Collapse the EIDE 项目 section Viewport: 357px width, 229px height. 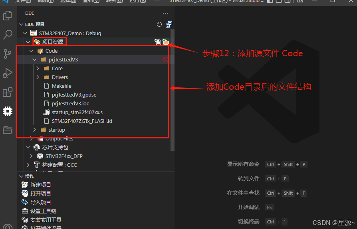[x=21, y=24]
